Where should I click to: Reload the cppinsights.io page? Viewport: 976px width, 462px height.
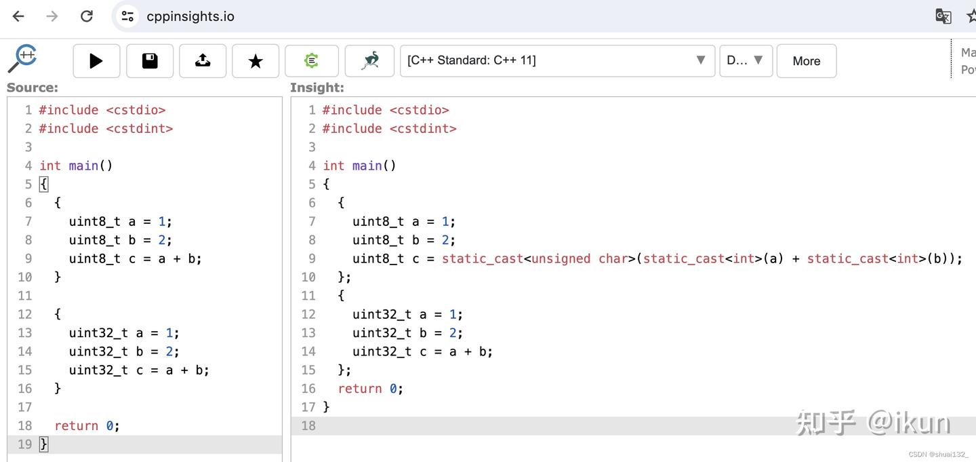click(x=86, y=16)
